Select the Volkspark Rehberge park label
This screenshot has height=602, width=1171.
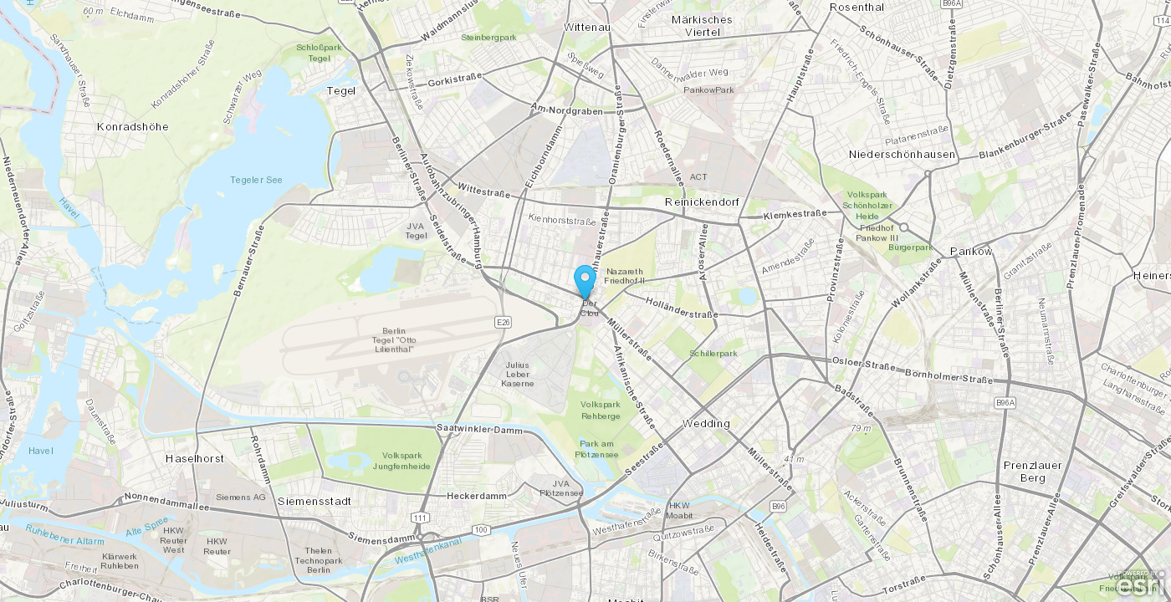pyautogui.click(x=601, y=410)
